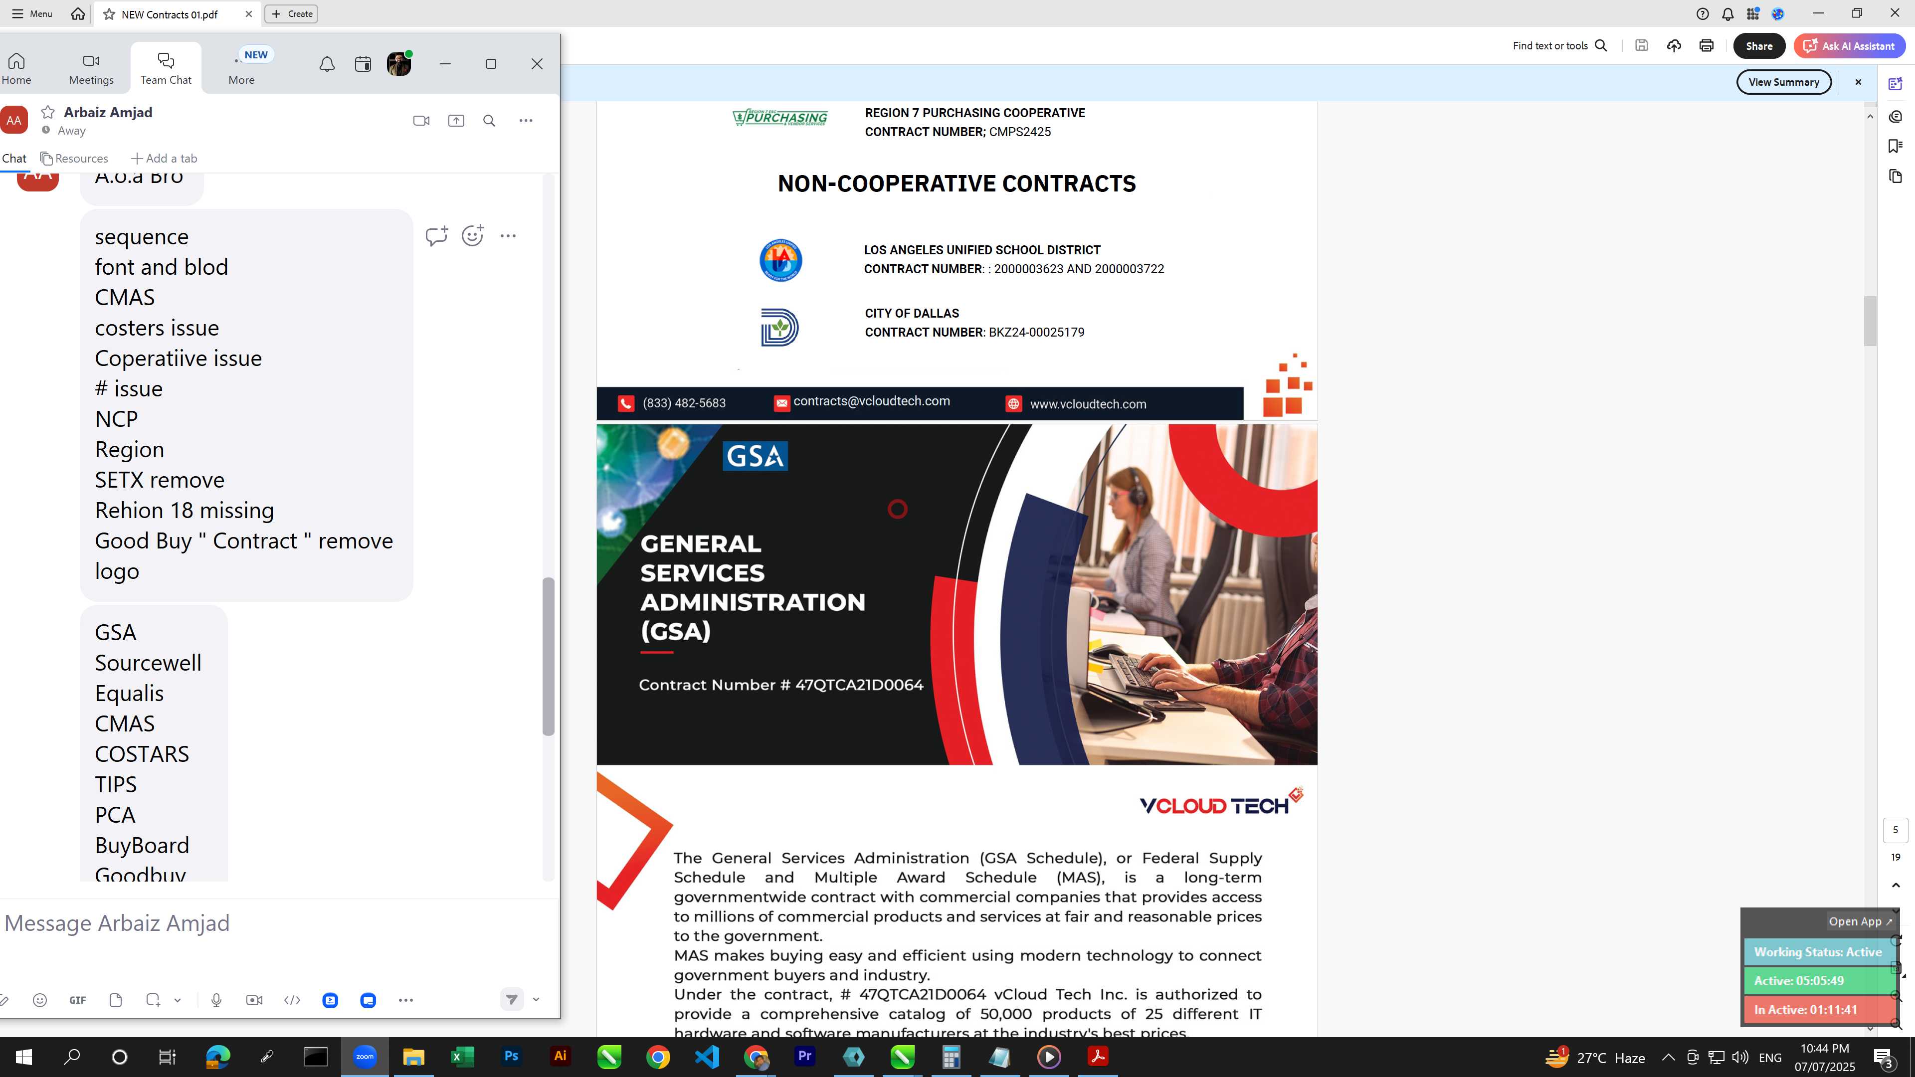1915x1077 pixels.
Task: Open the More tab in Zoom
Action: click(x=241, y=69)
